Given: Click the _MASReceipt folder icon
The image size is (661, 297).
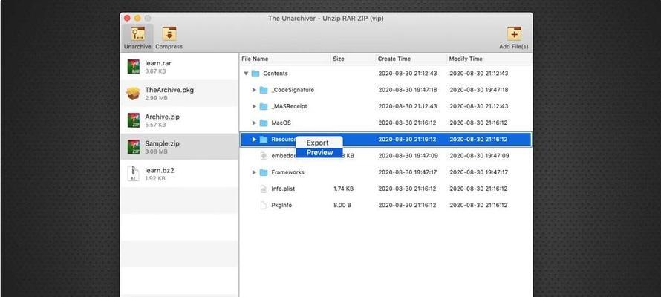Looking at the screenshot, I should (x=264, y=106).
